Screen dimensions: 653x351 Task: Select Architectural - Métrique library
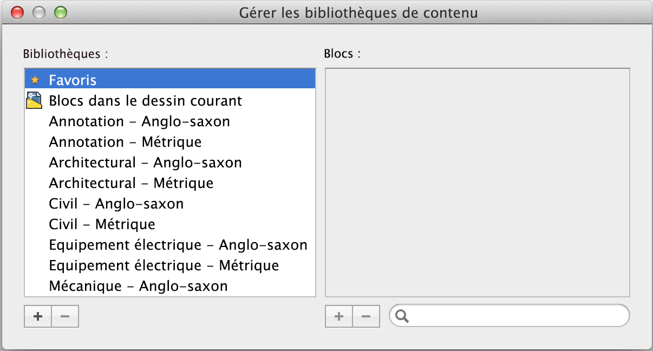[x=131, y=183]
